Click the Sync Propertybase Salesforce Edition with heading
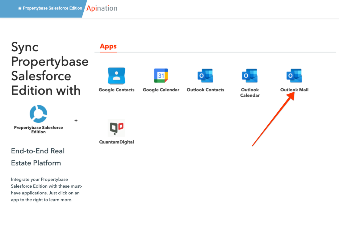 point(50,69)
